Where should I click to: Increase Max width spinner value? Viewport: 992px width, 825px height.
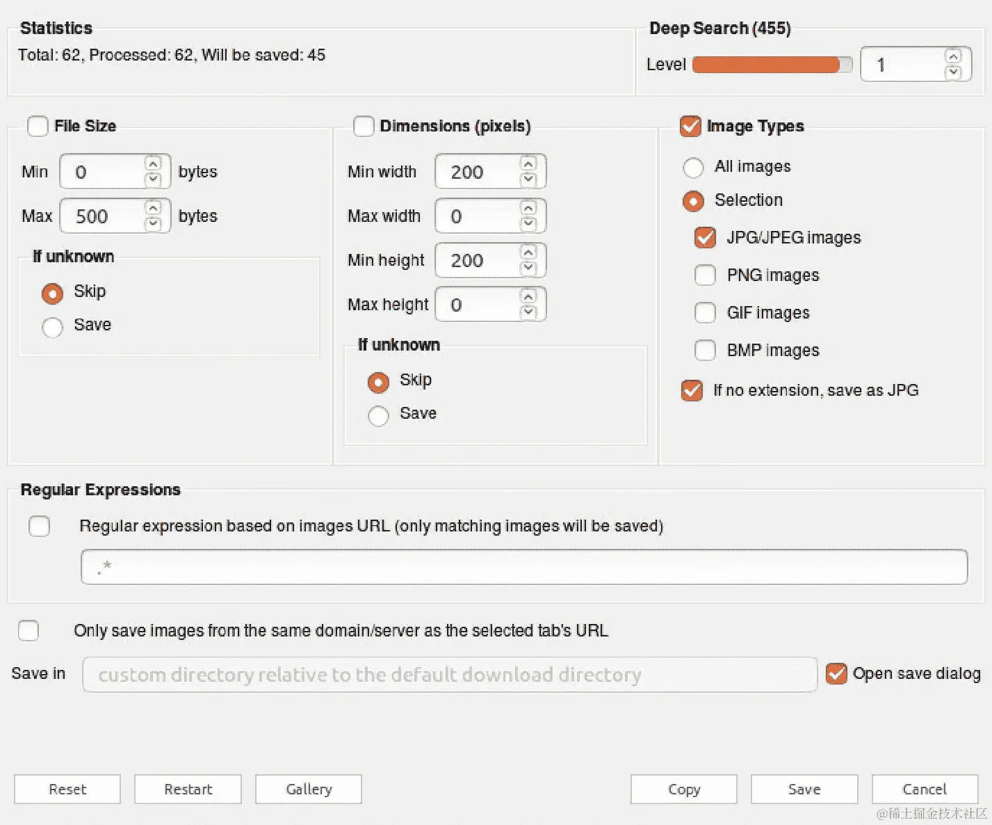(x=528, y=208)
